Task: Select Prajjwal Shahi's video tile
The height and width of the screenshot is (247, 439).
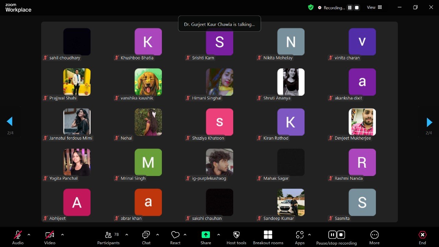Action: (77, 82)
